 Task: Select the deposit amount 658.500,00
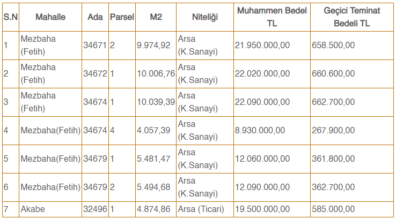click(x=333, y=45)
